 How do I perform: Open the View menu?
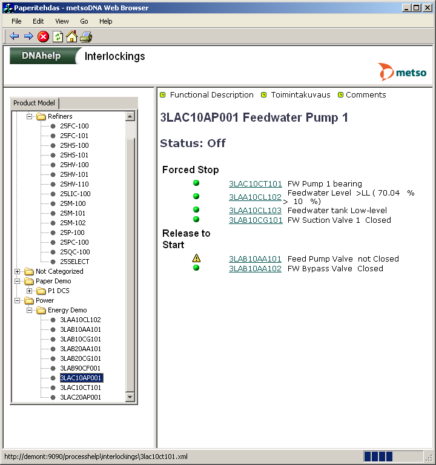tap(62, 21)
